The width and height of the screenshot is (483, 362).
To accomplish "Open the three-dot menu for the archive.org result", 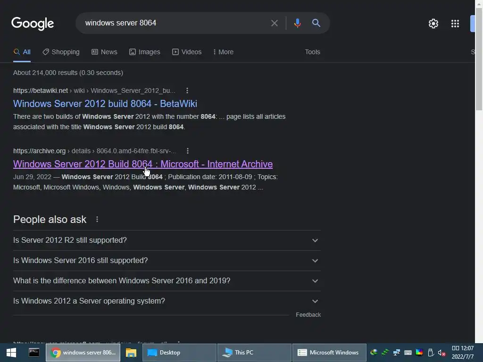I will pos(187,151).
